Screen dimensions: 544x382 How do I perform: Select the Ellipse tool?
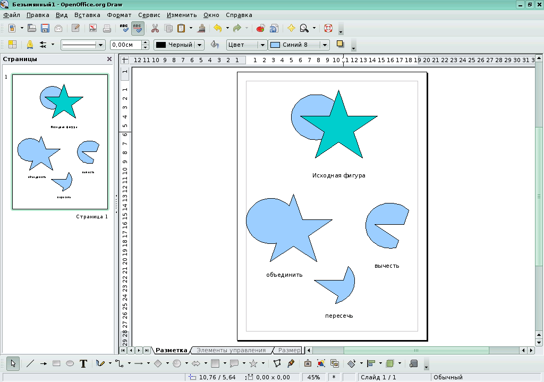[70, 363]
